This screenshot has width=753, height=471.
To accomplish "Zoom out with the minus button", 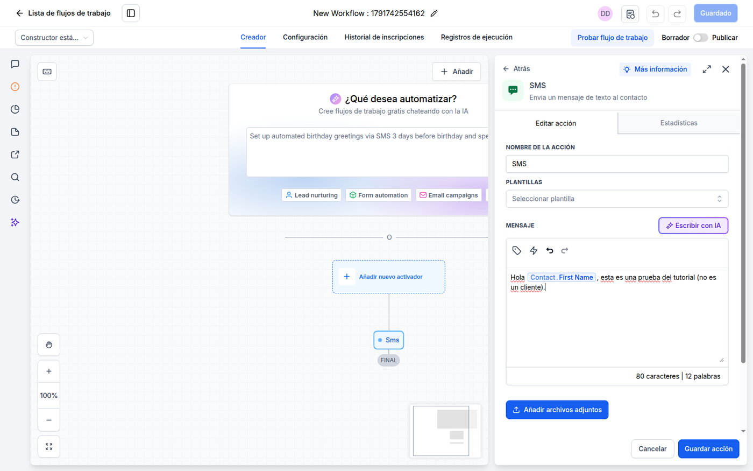I will click(x=49, y=420).
